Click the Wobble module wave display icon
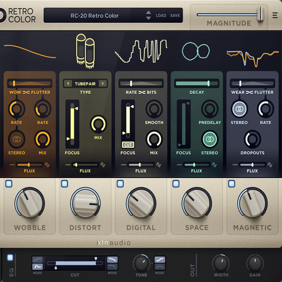This screenshot has width=282, height=282. coord(30,52)
